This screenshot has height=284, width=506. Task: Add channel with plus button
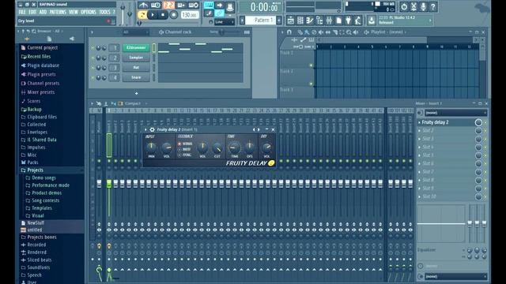pos(136,93)
